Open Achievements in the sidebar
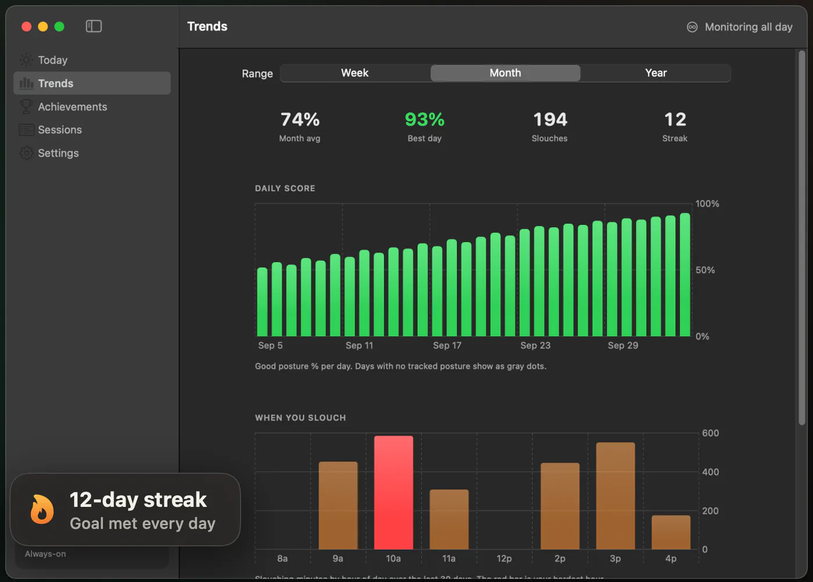Screen dimensions: 813x582 [x=92, y=106]
